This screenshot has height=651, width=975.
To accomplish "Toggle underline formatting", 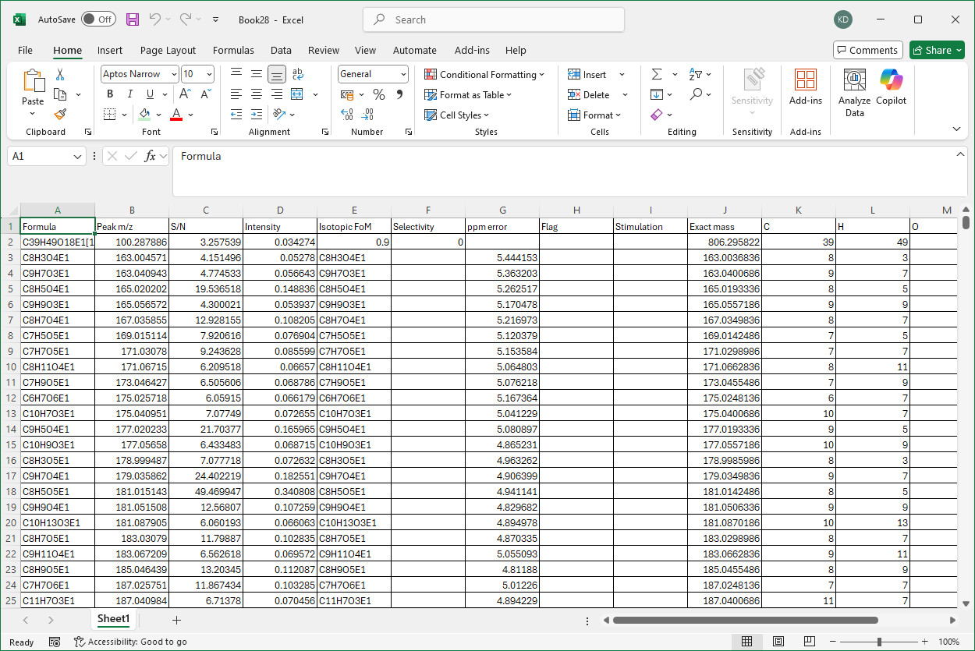I will pyautogui.click(x=148, y=94).
